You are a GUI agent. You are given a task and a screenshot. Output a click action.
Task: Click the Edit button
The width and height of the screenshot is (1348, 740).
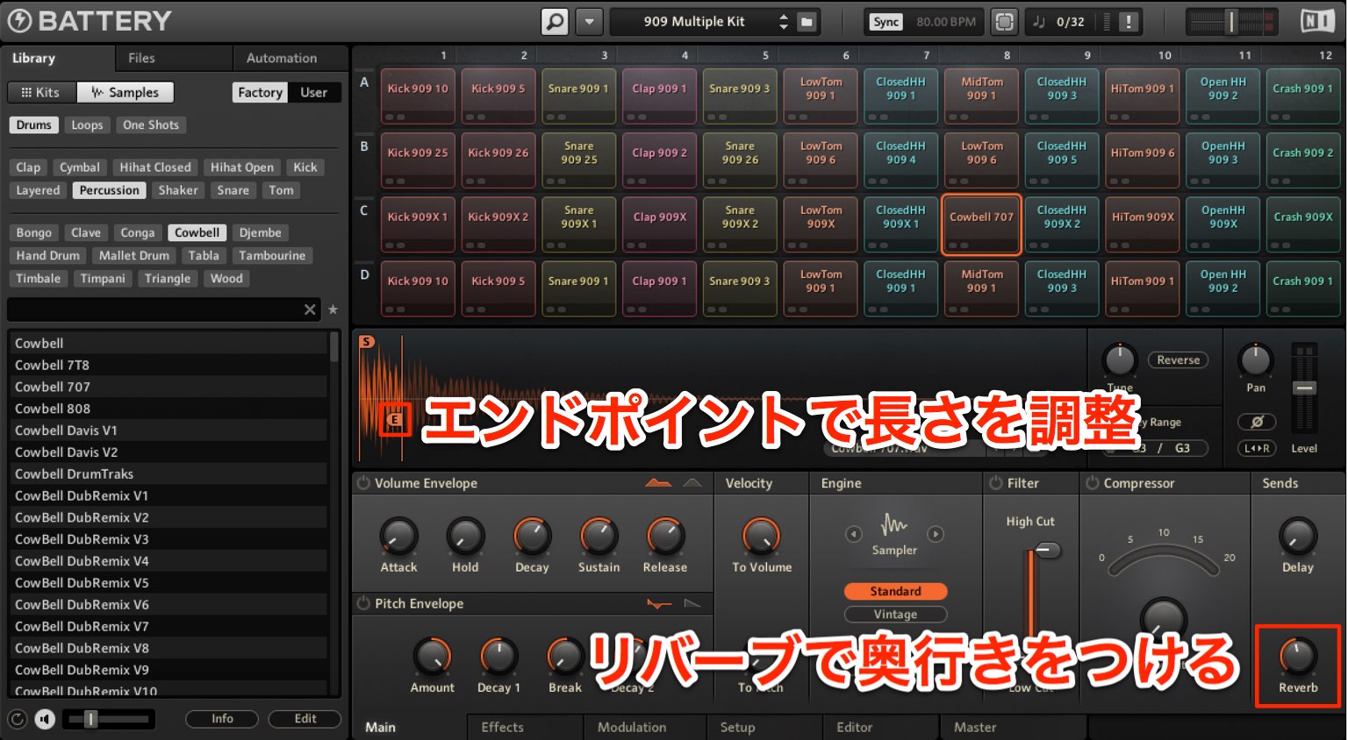[305, 719]
